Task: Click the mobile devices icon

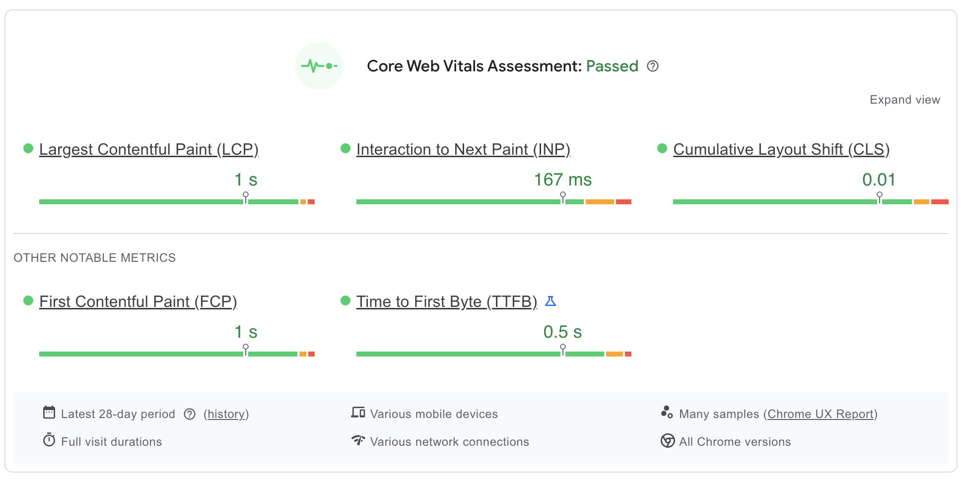Action: coord(358,413)
